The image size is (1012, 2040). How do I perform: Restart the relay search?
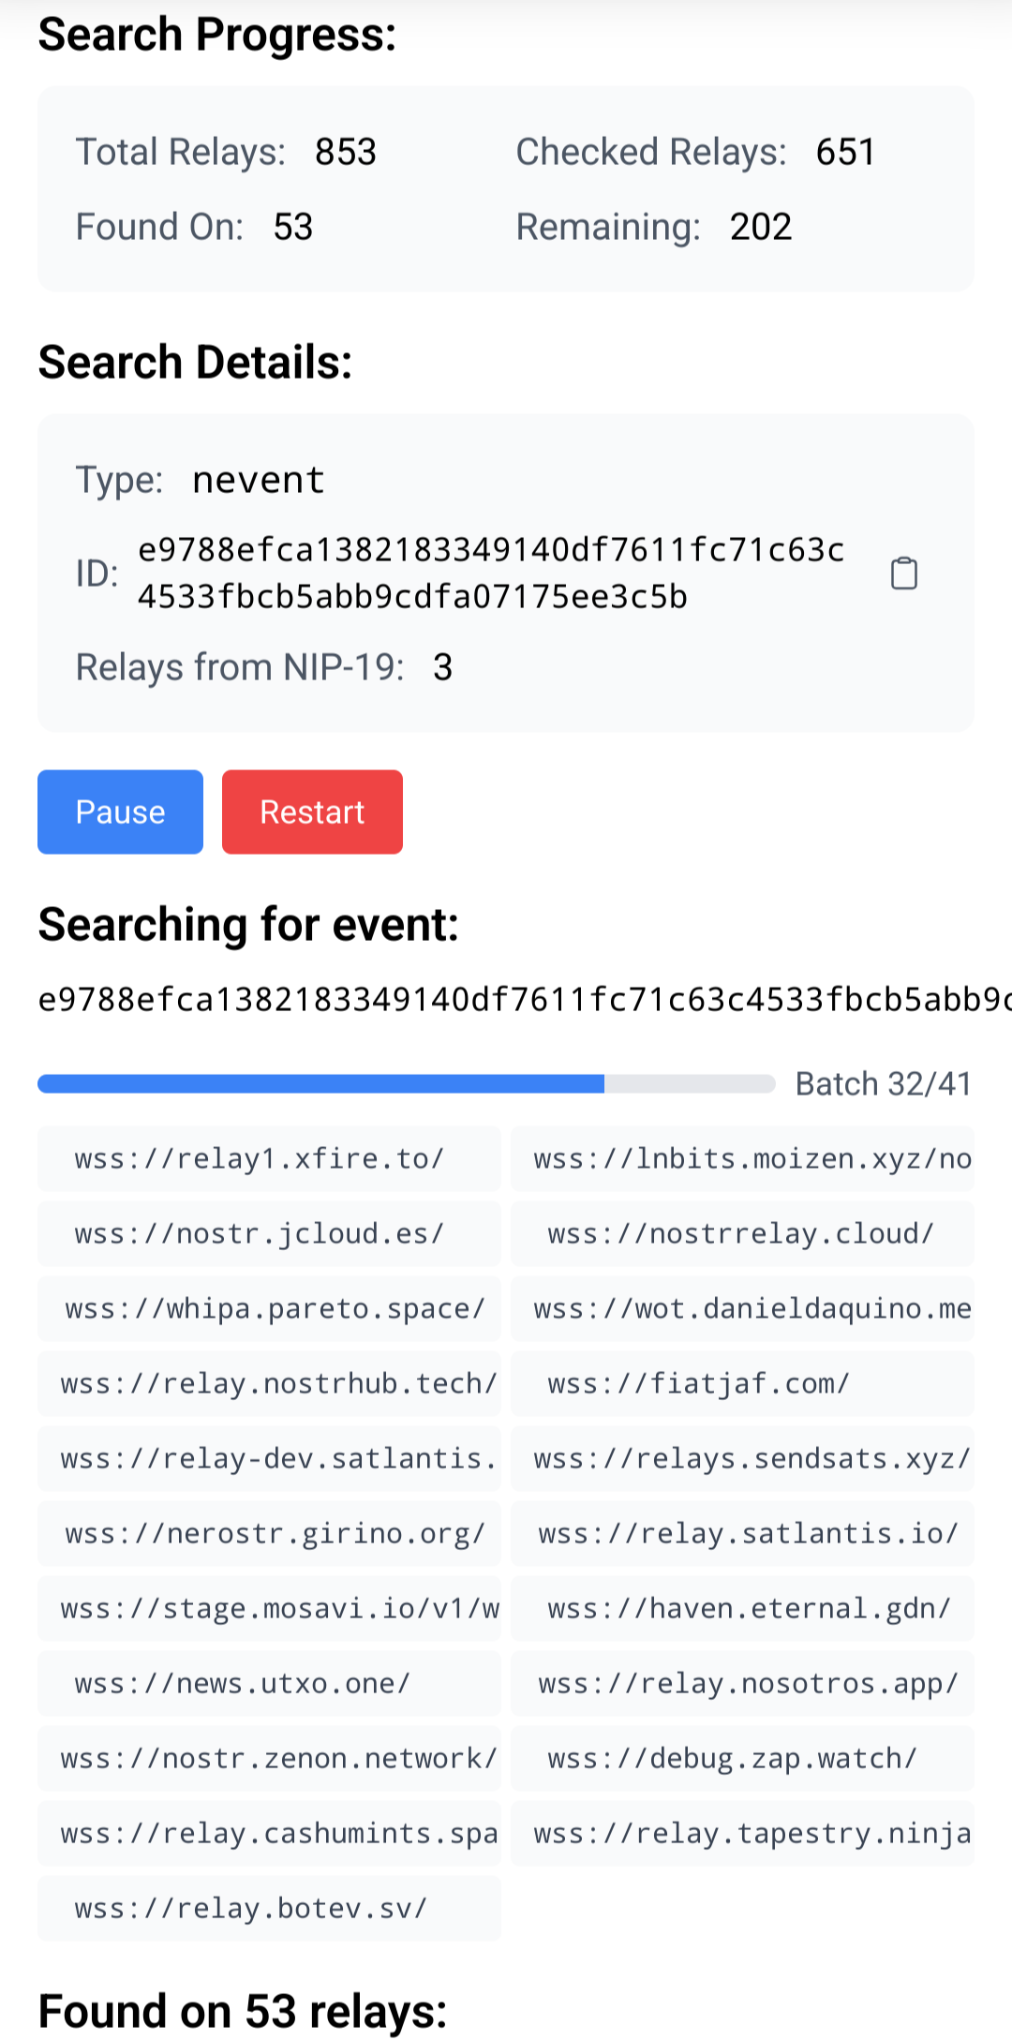point(312,812)
